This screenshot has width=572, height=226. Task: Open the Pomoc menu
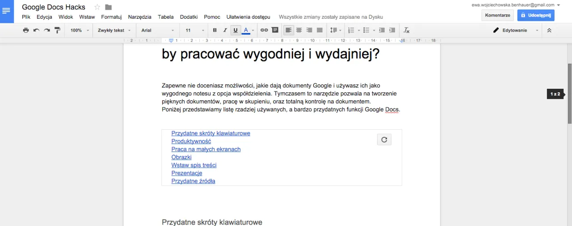click(212, 17)
